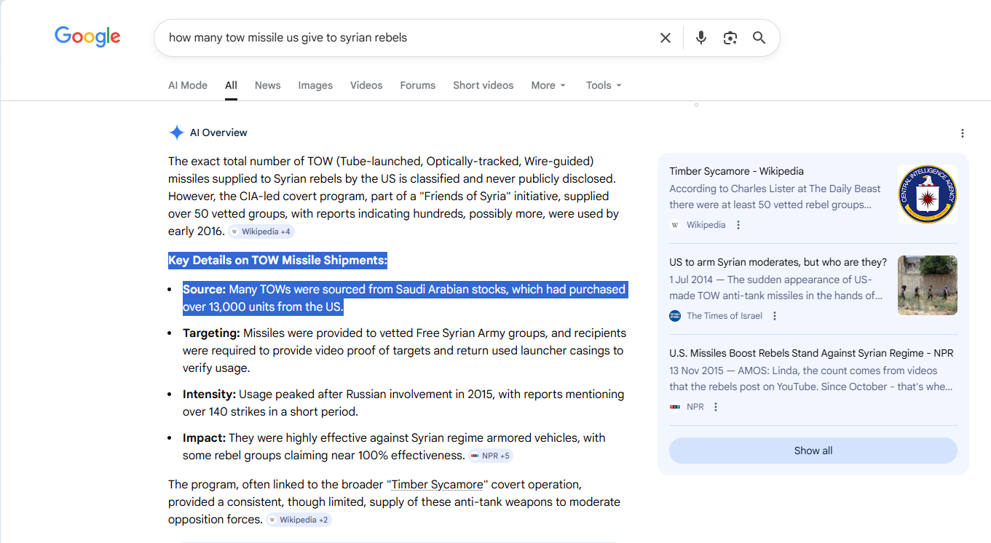The width and height of the screenshot is (991, 543).
Task: Open the NPR +5 citation chip
Action: pyautogui.click(x=491, y=456)
